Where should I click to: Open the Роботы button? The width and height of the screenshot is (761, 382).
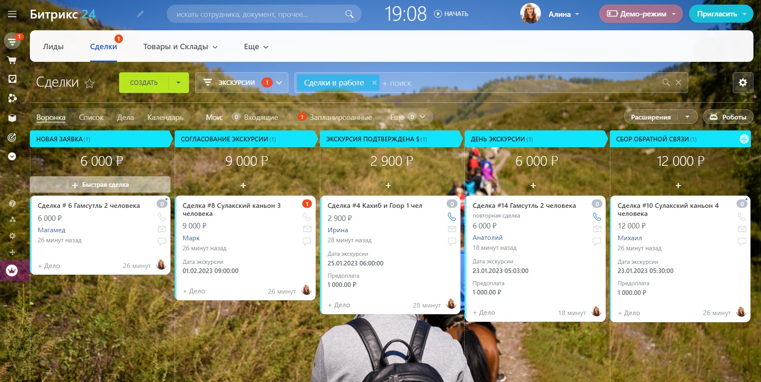tap(728, 117)
